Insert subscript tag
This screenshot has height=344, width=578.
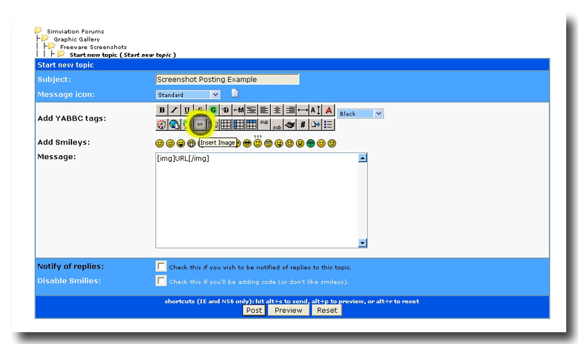click(x=277, y=125)
